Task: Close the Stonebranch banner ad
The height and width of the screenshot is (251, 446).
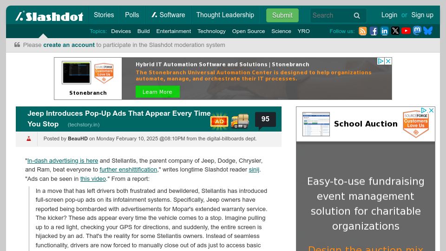Action: coord(388,61)
